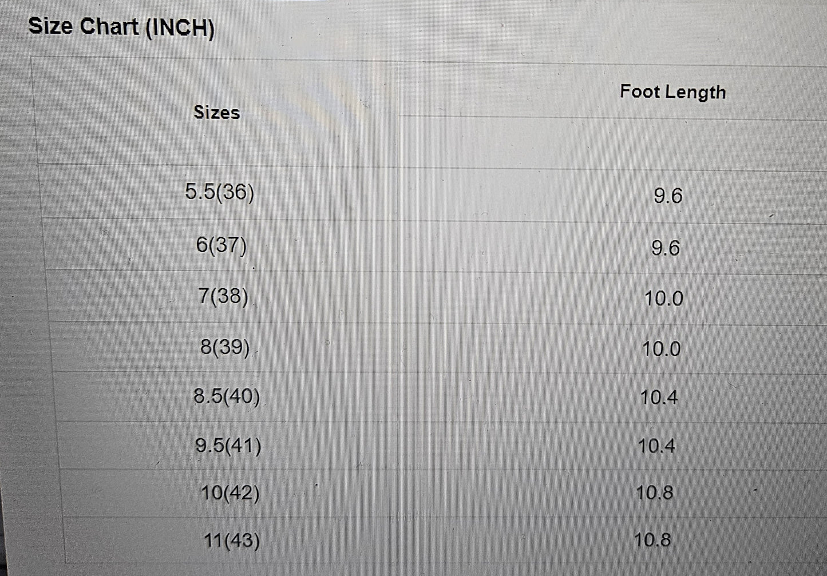Click the Size Chart (INCH) heading

(x=121, y=27)
